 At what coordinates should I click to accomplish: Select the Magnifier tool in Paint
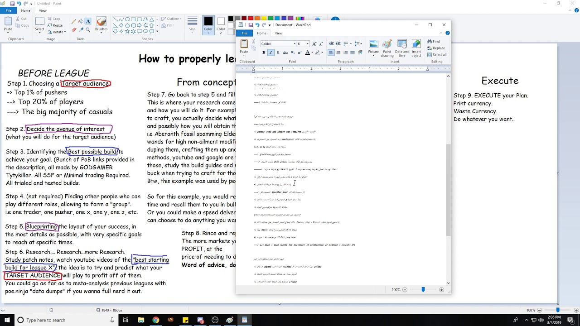coord(88,29)
